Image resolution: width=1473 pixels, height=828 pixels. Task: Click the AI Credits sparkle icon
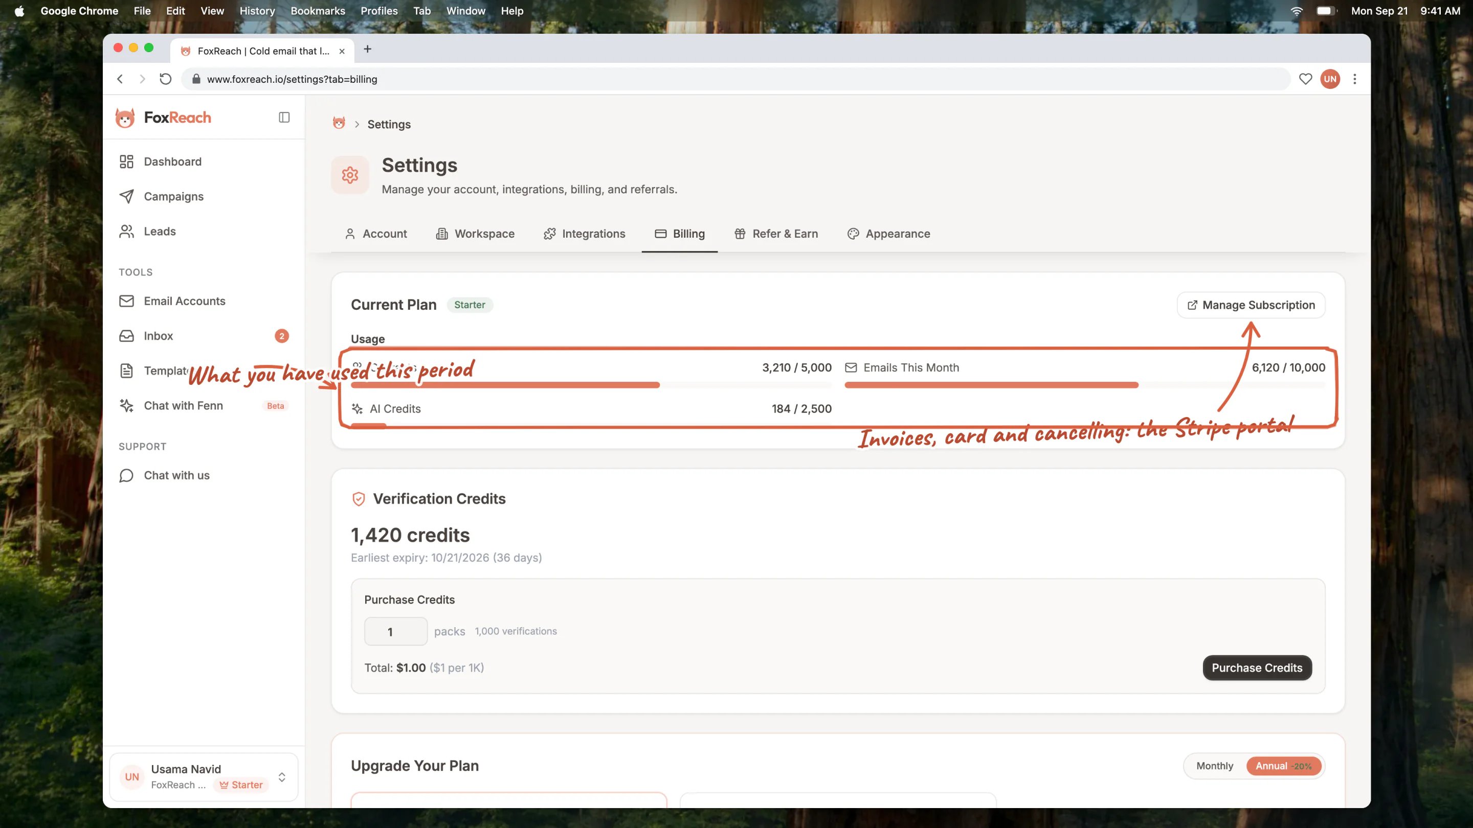point(358,409)
